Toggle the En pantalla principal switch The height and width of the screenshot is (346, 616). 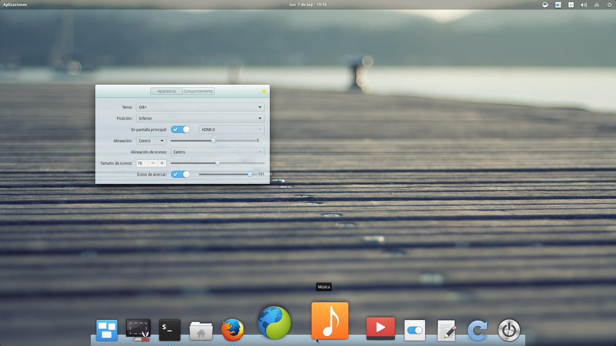(x=180, y=130)
